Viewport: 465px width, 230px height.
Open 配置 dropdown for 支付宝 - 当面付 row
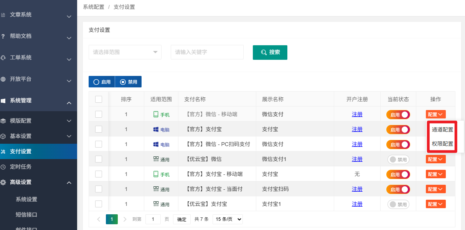pos(435,189)
